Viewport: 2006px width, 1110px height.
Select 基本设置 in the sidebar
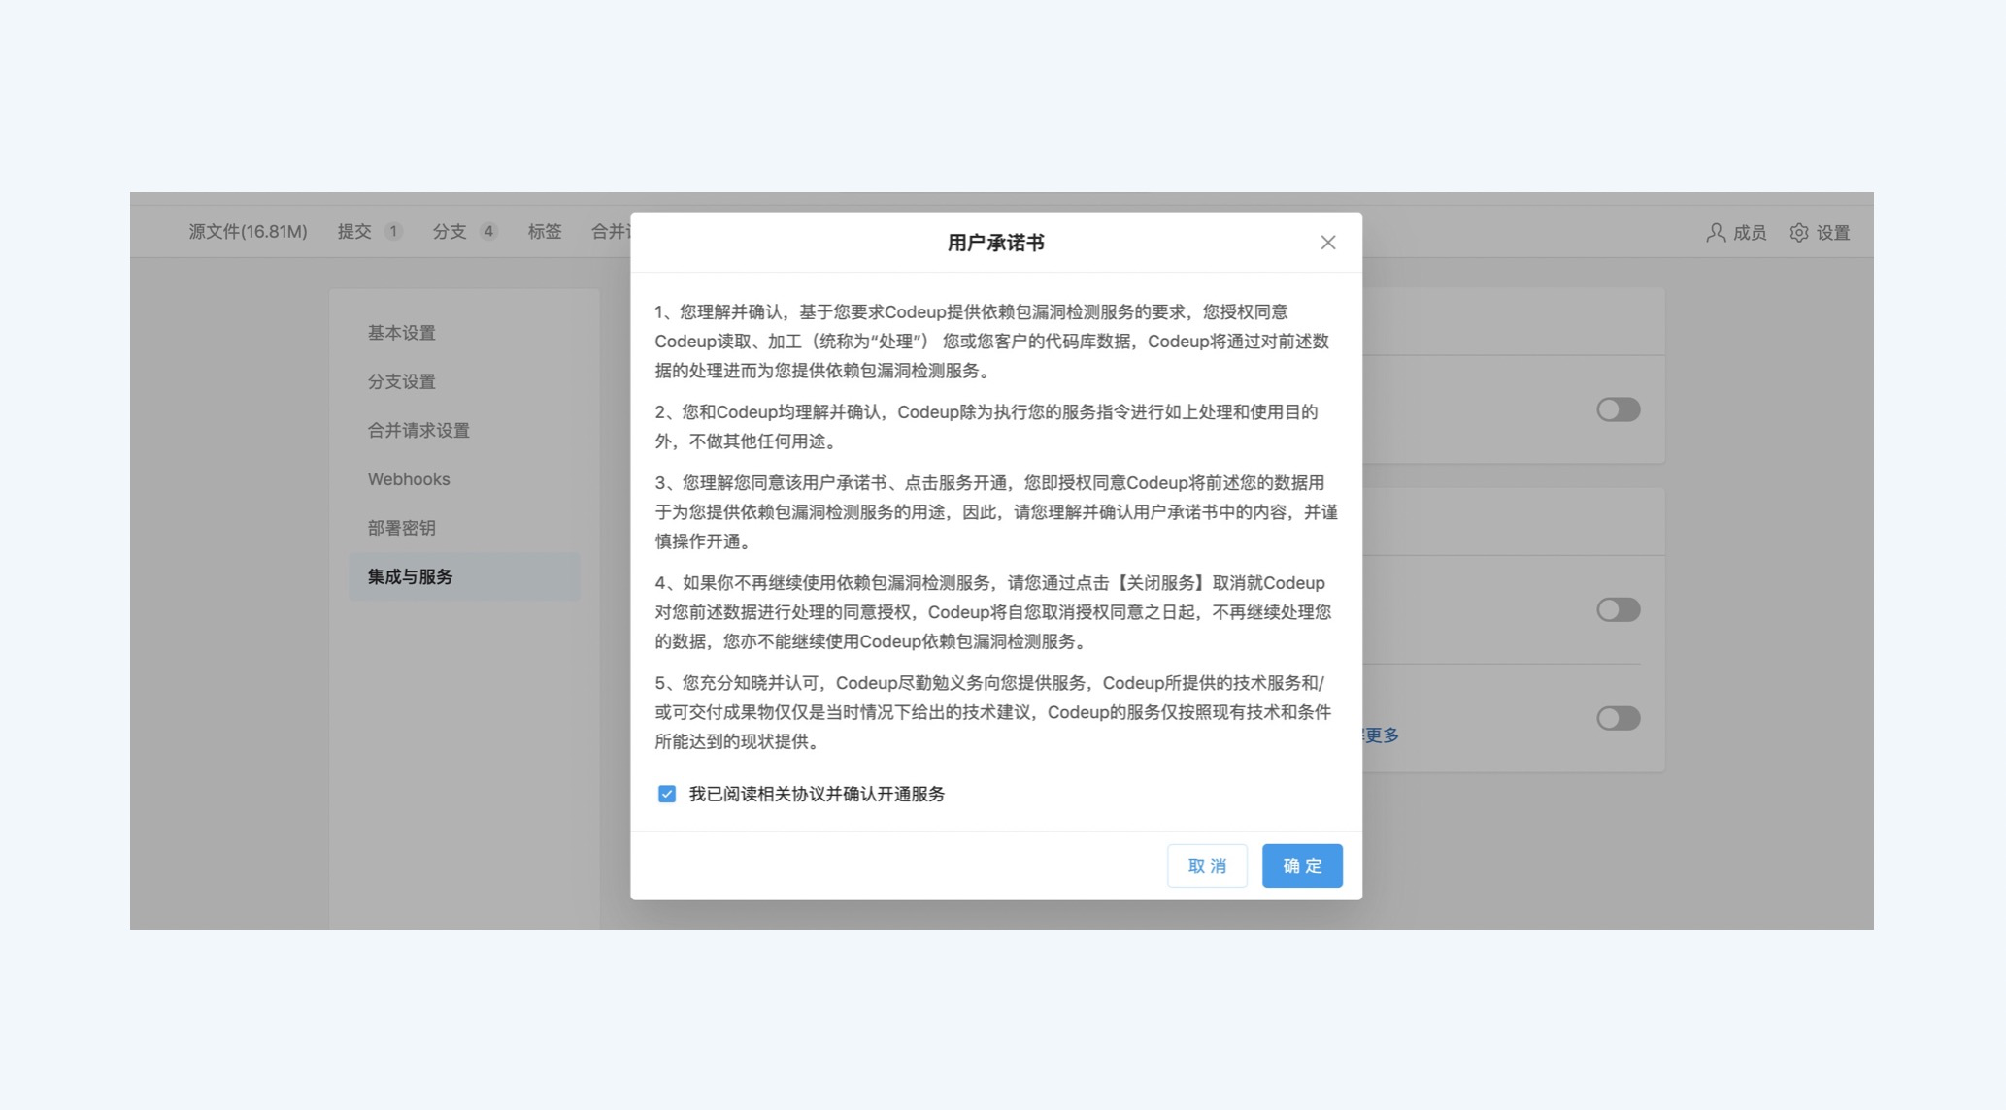click(464, 333)
